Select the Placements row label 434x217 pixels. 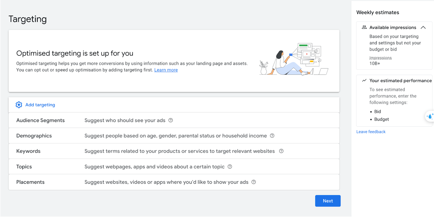pyautogui.click(x=30, y=182)
